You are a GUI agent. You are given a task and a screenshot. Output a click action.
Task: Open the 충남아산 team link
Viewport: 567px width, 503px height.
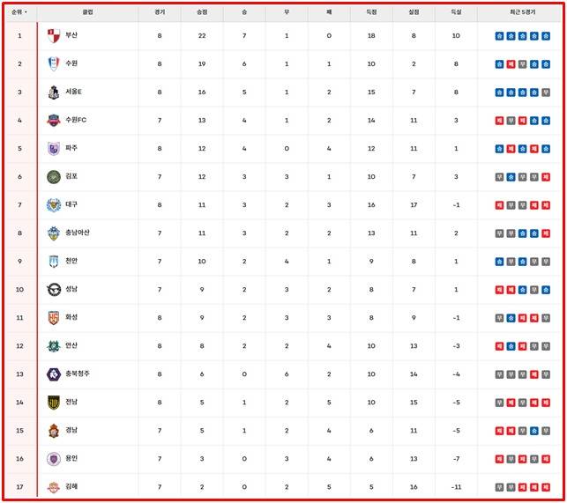point(77,233)
